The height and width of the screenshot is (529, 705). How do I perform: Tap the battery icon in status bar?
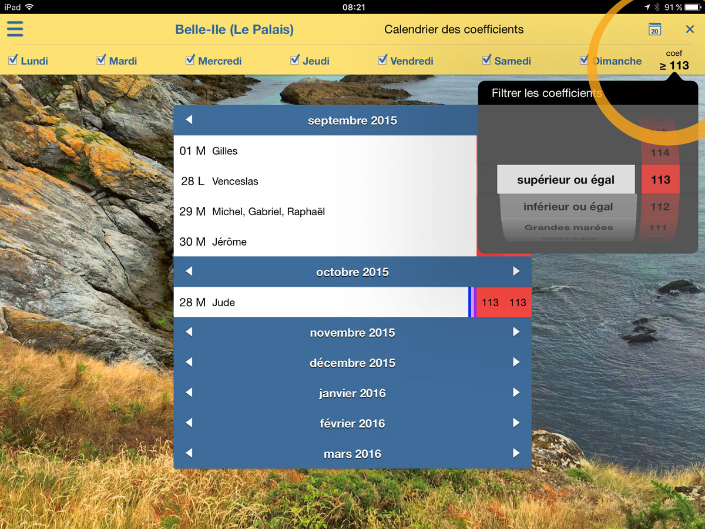(693, 7)
